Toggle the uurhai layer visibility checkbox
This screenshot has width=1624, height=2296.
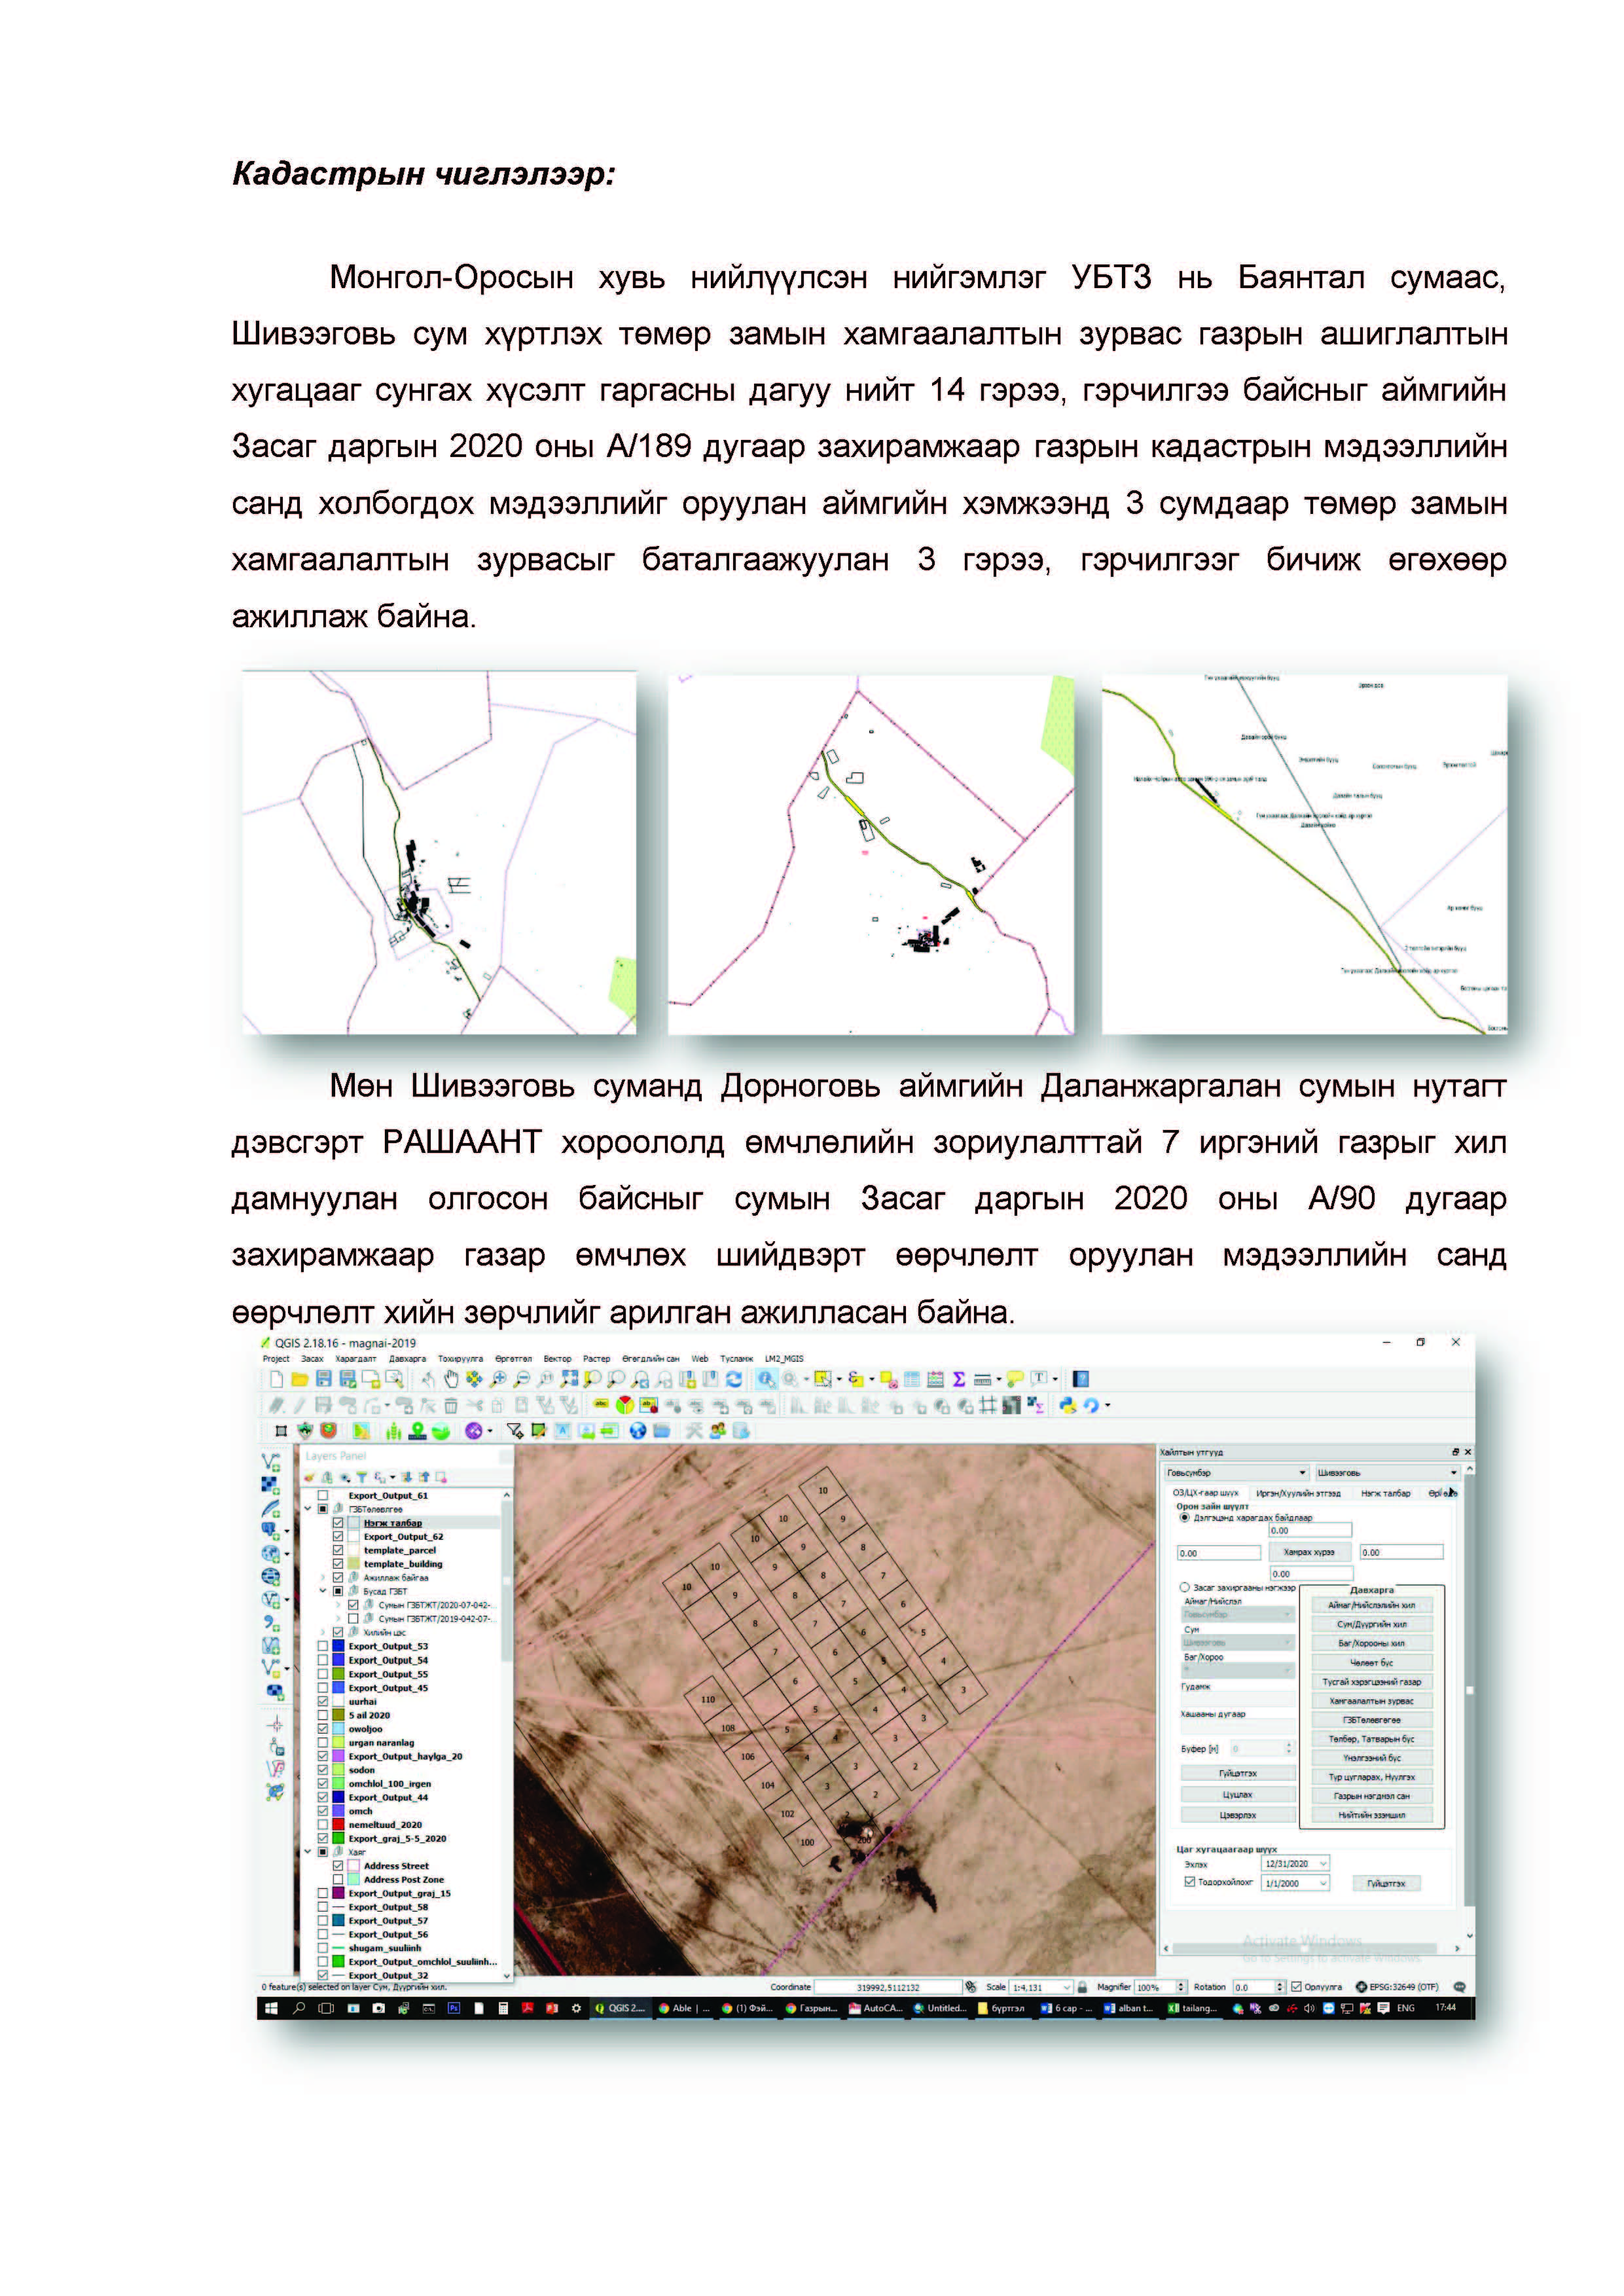pos(323,1702)
